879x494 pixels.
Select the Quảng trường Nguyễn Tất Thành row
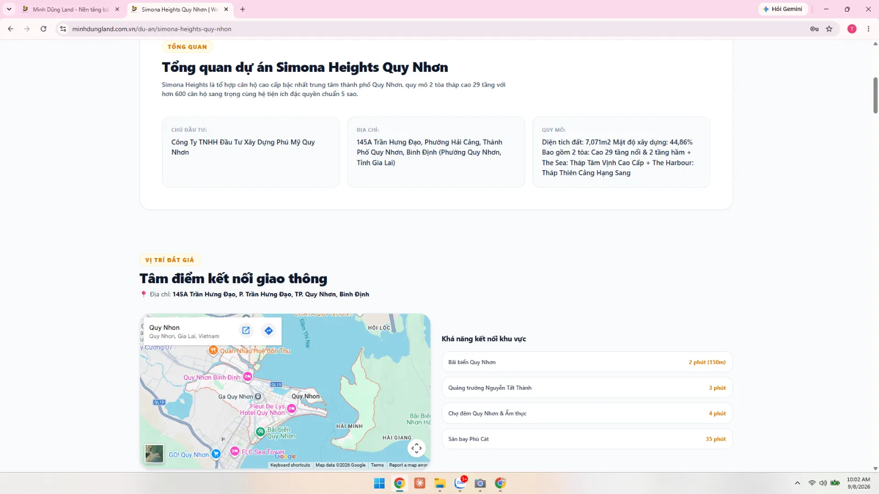click(x=587, y=388)
